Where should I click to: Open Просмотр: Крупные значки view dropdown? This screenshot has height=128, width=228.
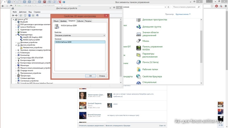[x=183, y=14]
